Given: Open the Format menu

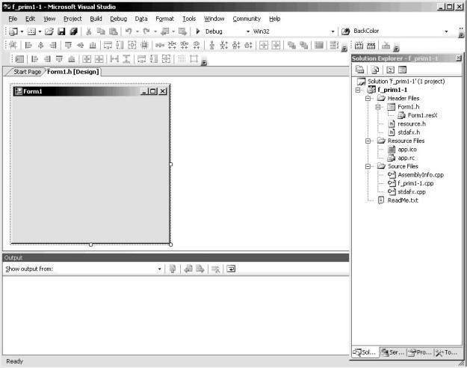Looking at the screenshot, I should coord(164,19).
